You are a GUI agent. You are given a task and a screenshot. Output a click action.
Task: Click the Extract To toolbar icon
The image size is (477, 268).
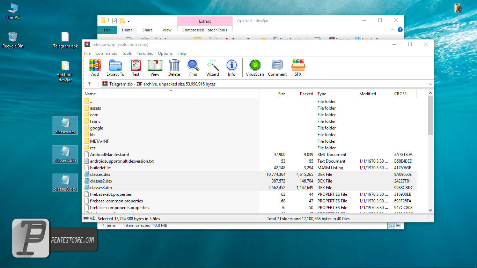pos(115,68)
